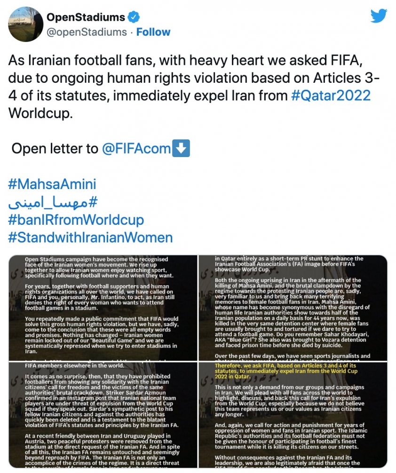Image resolution: width=396 pixels, height=473 pixels.
Task: Open the @openStadiums handle link
Action: point(87,32)
